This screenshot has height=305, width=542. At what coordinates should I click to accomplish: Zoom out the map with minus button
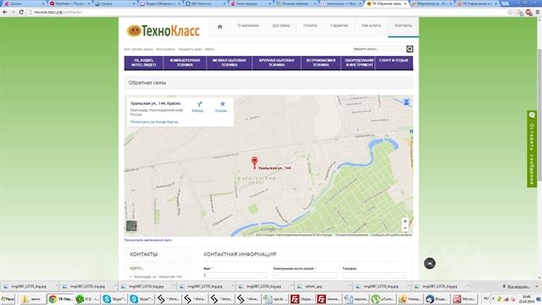point(405,228)
